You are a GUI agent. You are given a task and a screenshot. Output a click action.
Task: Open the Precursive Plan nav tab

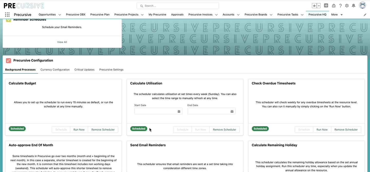[100, 15]
